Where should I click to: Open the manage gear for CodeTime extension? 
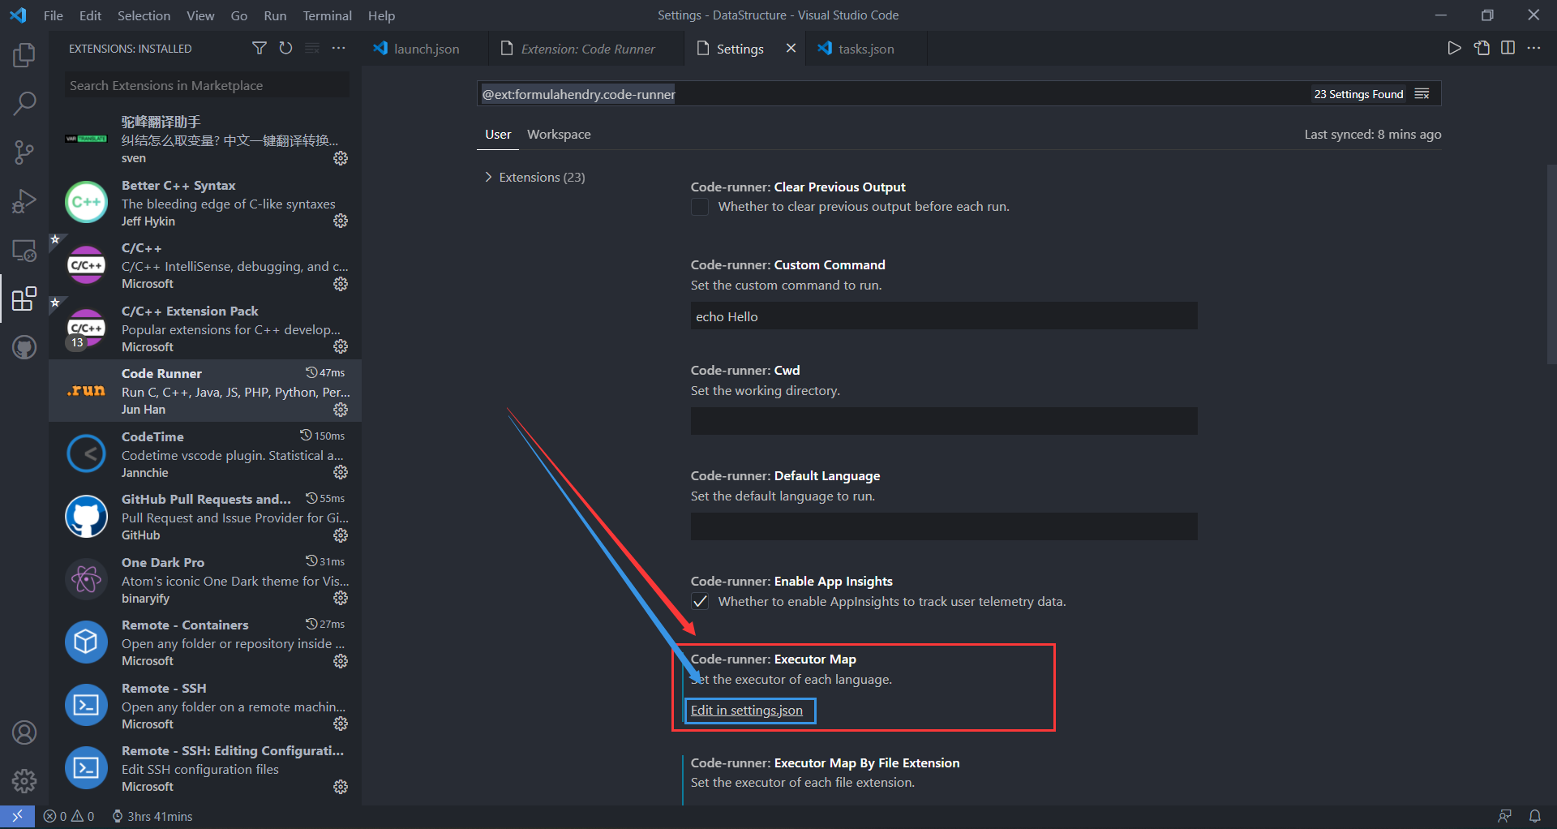[x=341, y=472]
